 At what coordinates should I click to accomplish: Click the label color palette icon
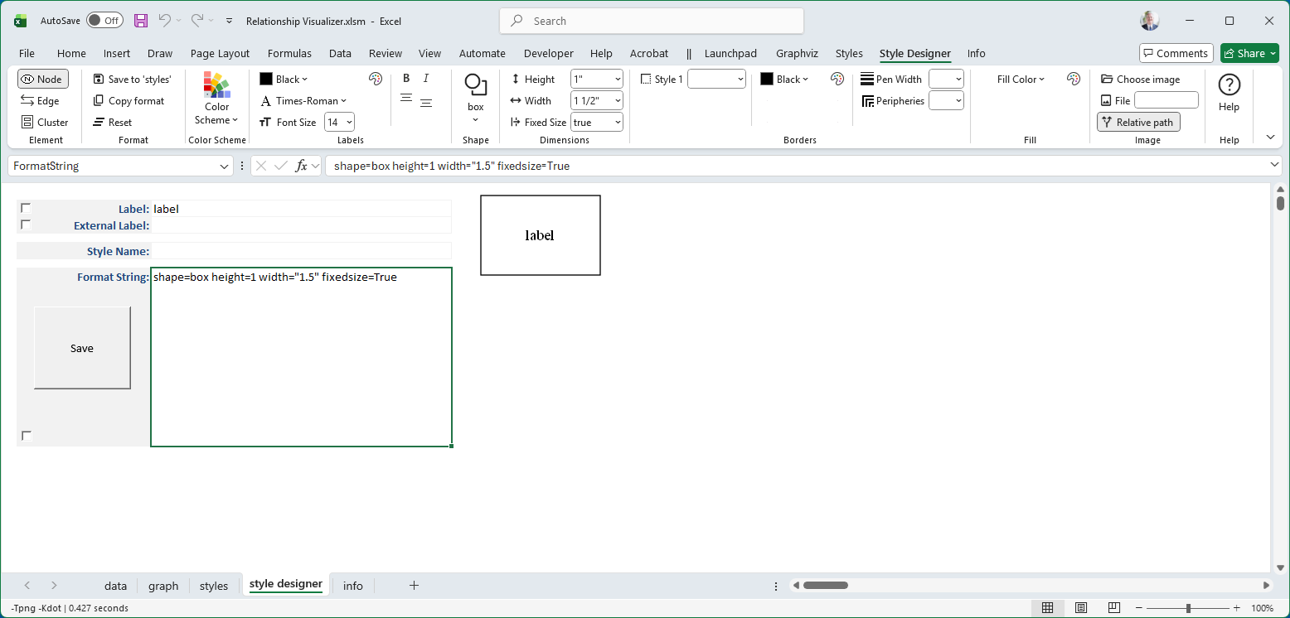point(376,79)
